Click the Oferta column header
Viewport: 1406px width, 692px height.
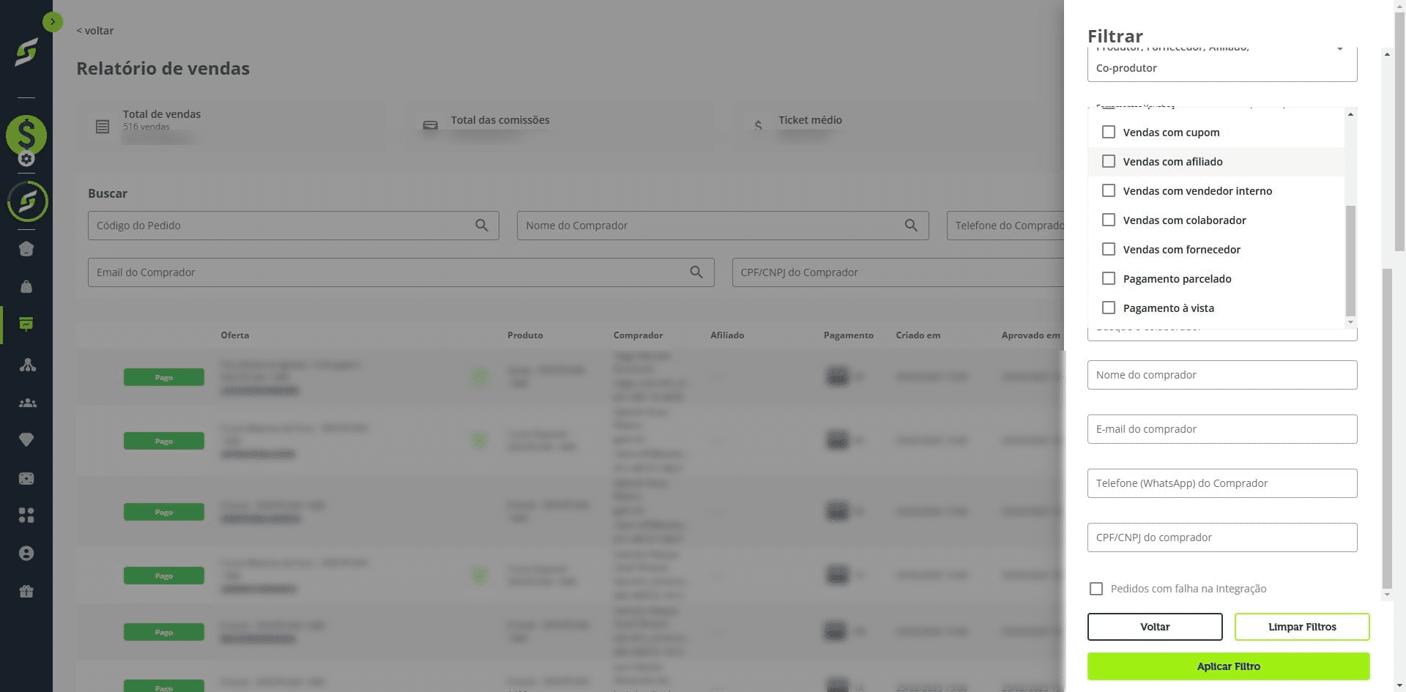[x=235, y=335]
